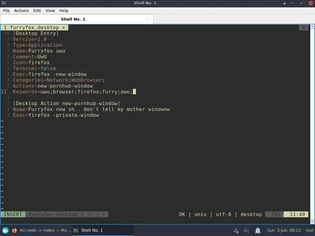Click the OK status in statusline
Viewport: 315px width, 236px height.
pos(182,214)
